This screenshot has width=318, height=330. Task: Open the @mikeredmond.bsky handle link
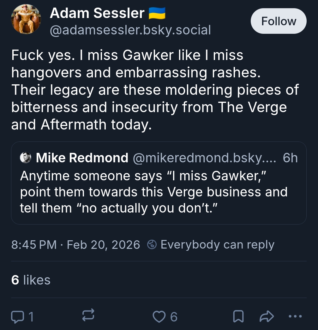click(x=204, y=158)
